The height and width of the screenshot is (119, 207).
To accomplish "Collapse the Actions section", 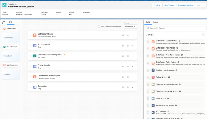I will 204,35.
